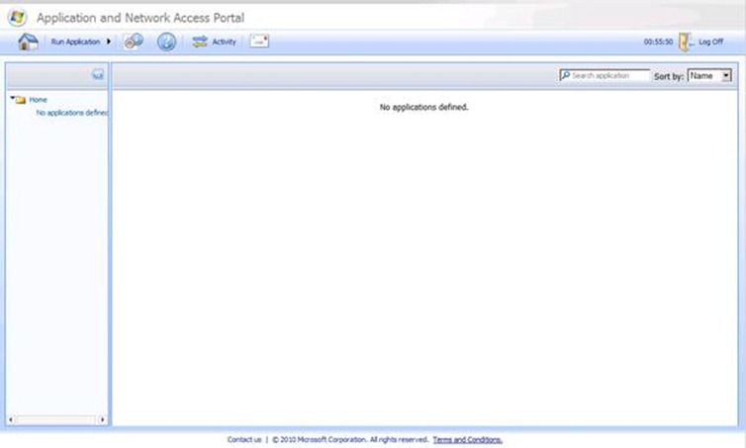Click the Log Off text link
Image resolution: width=746 pixels, height=448 pixels.
(710, 43)
